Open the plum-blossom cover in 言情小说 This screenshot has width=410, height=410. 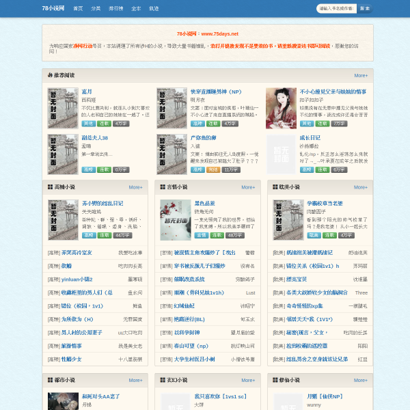click(176, 220)
